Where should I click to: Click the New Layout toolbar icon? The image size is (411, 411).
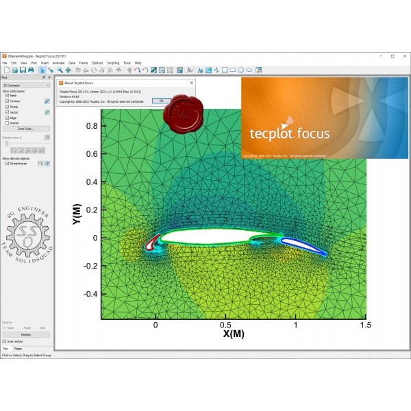pyautogui.click(x=7, y=70)
